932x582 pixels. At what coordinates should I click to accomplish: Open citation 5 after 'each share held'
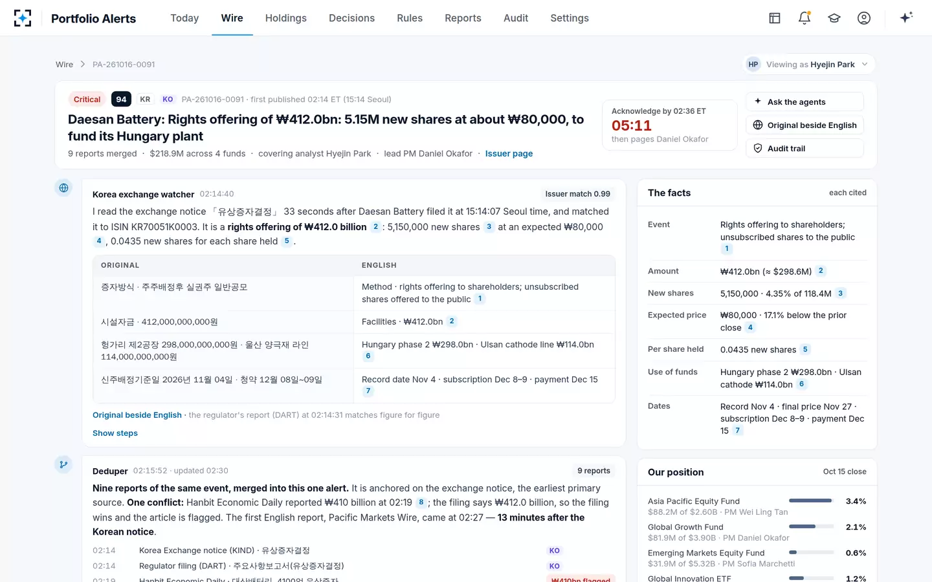[x=287, y=241]
